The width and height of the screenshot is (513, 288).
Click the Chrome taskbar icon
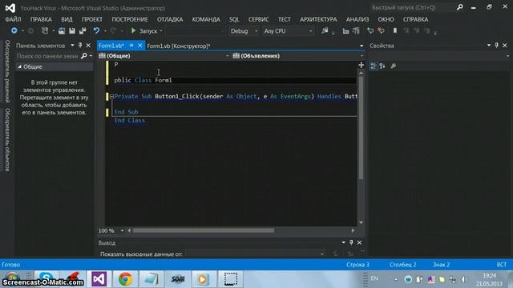pyautogui.click(x=125, y=279)
